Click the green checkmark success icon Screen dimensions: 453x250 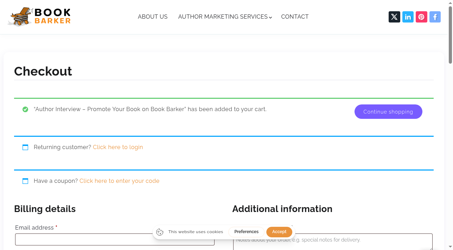coord(25,109)
